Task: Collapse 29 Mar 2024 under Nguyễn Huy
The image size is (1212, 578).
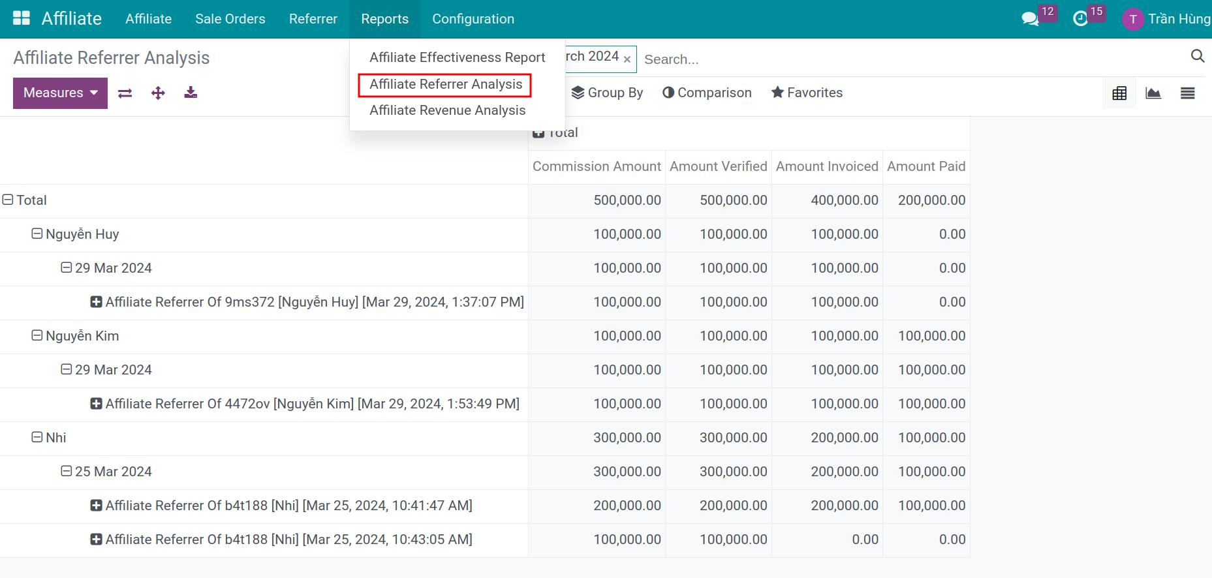Action: coord(66,268)
